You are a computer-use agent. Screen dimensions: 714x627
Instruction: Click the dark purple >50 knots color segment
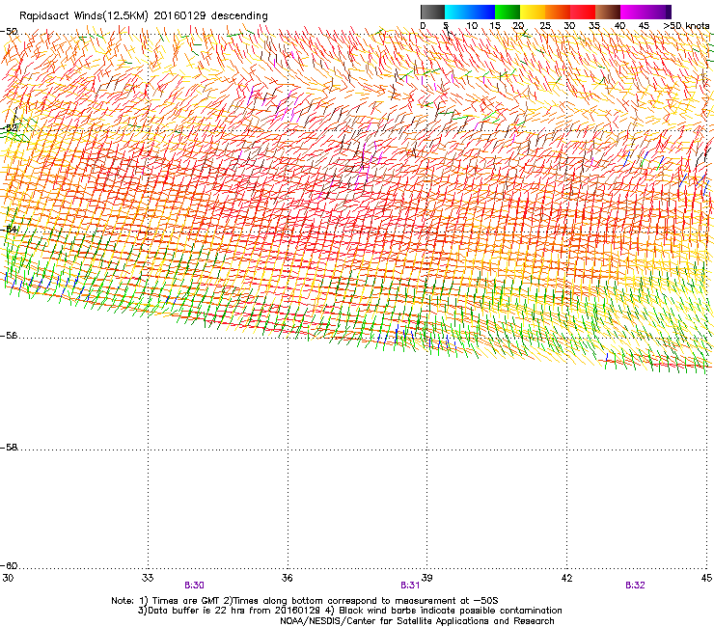coord(669,12)
